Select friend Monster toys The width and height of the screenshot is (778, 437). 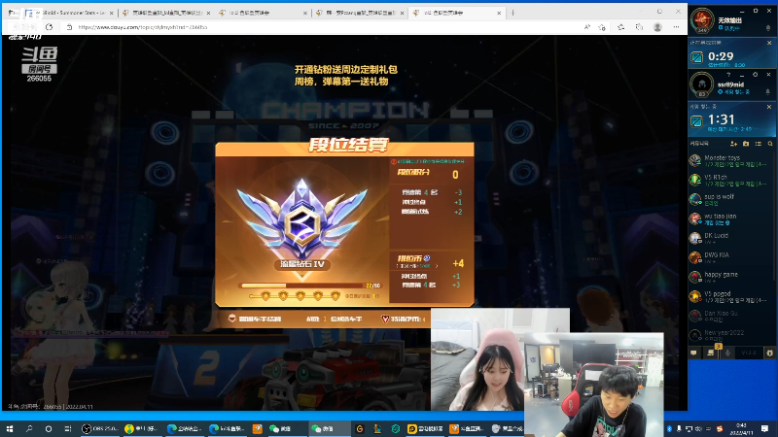(x=731, y=160)
